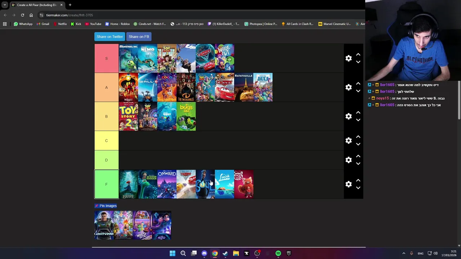Viewport: 461px width, 259px height.
Task: Open YouTube bookmark
Action: (x=93, y=24)
